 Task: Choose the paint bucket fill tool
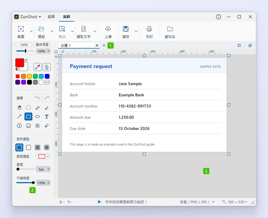point(47,67)
